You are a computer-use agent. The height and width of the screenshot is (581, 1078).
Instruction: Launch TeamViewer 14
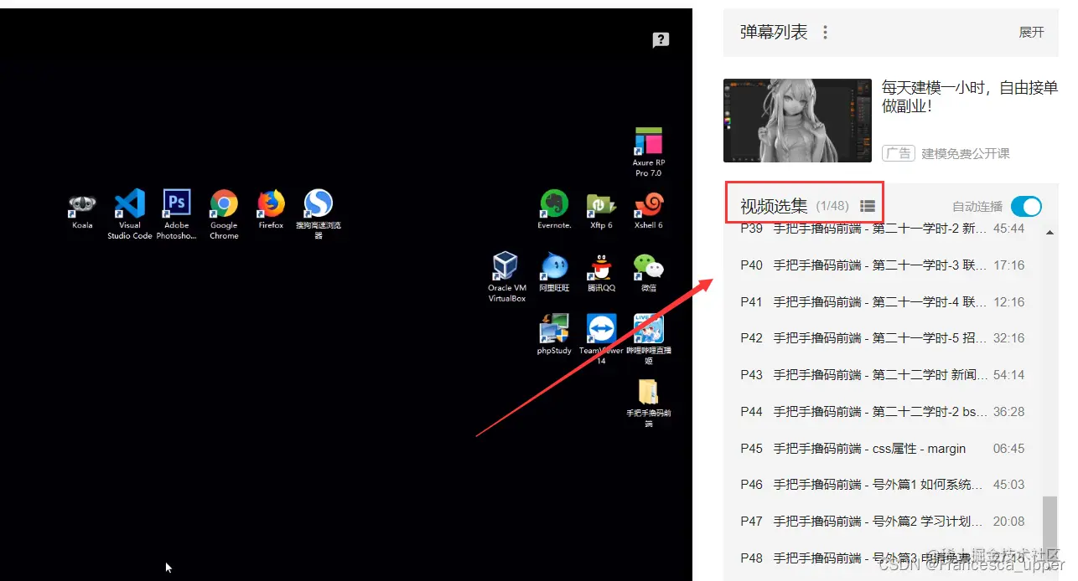pos(600,326)
